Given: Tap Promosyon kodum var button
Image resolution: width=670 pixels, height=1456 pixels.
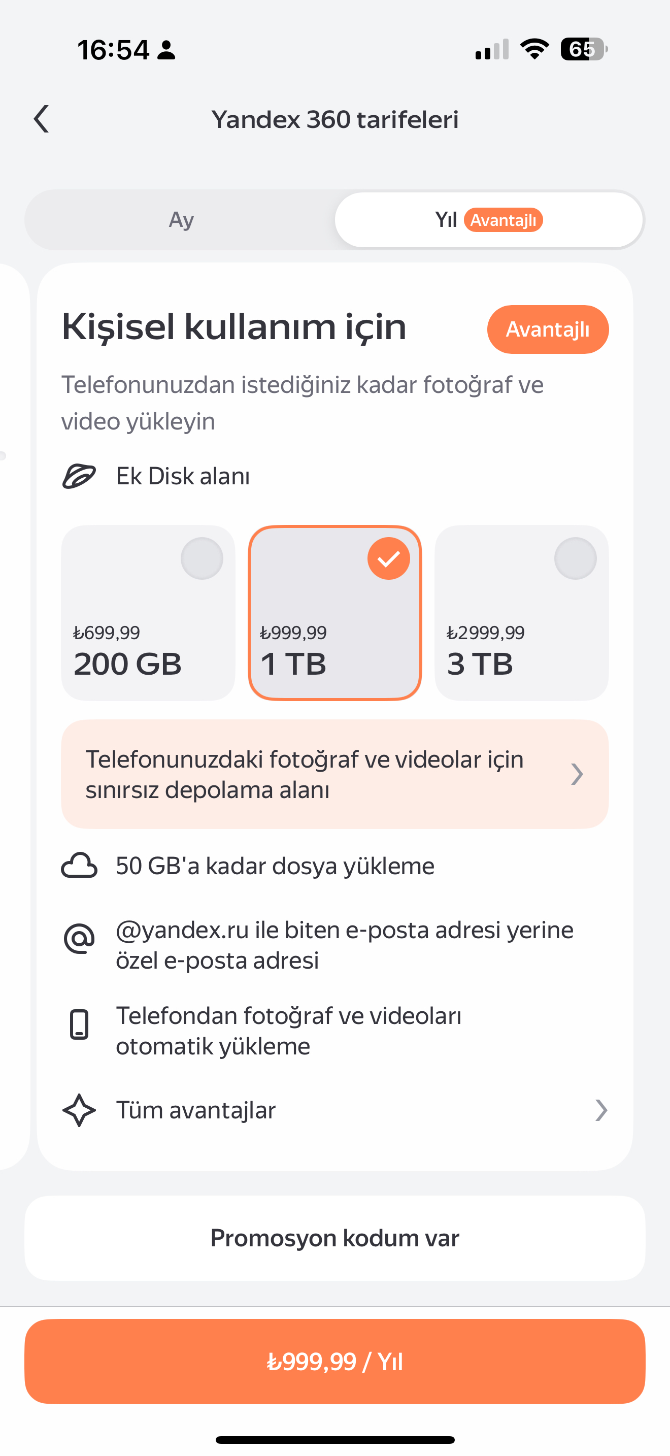Looking at the screenshot, I should pyautogui.click(x=334, y=1238).
